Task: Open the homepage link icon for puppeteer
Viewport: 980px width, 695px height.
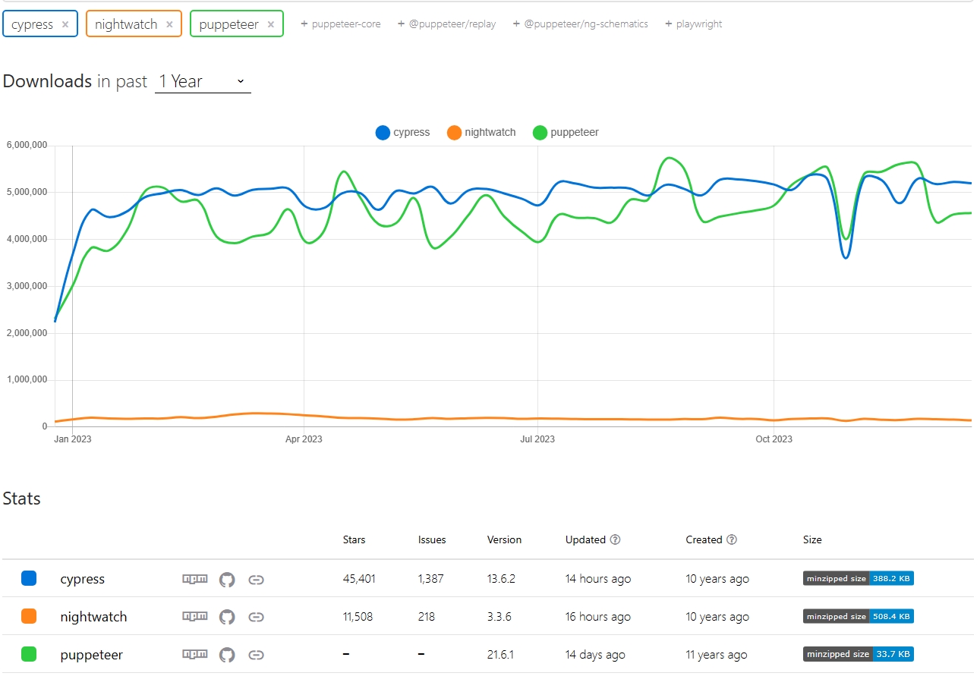Action: [x=257, y=655]
